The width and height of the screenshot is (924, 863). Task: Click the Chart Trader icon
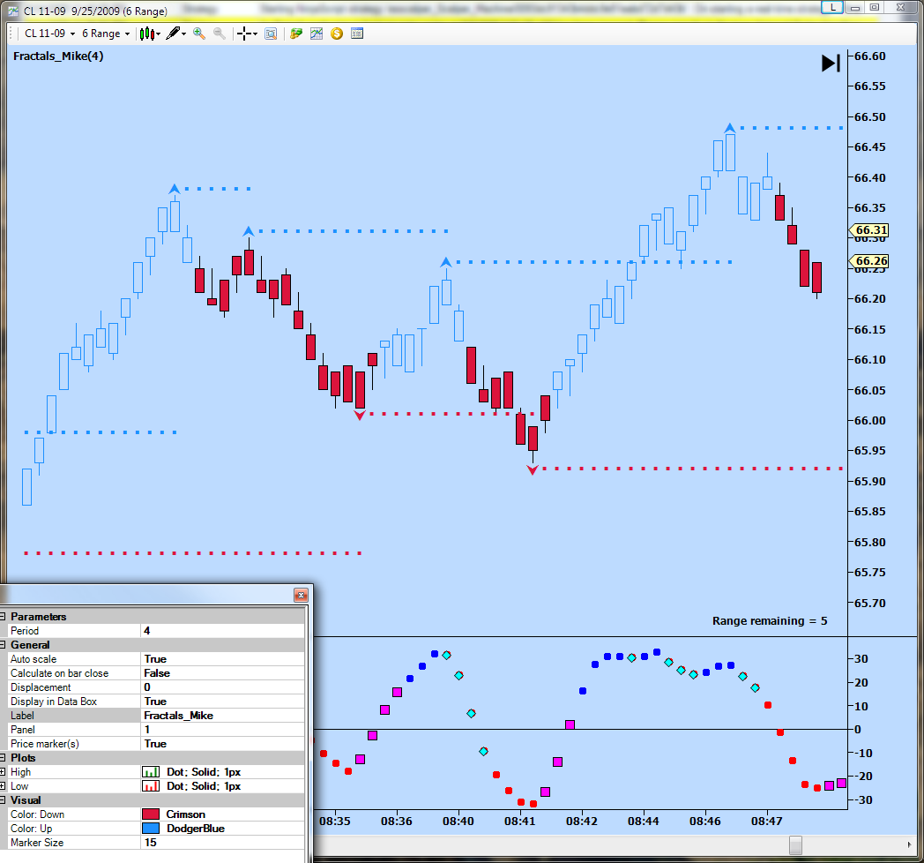pos(296,34)
